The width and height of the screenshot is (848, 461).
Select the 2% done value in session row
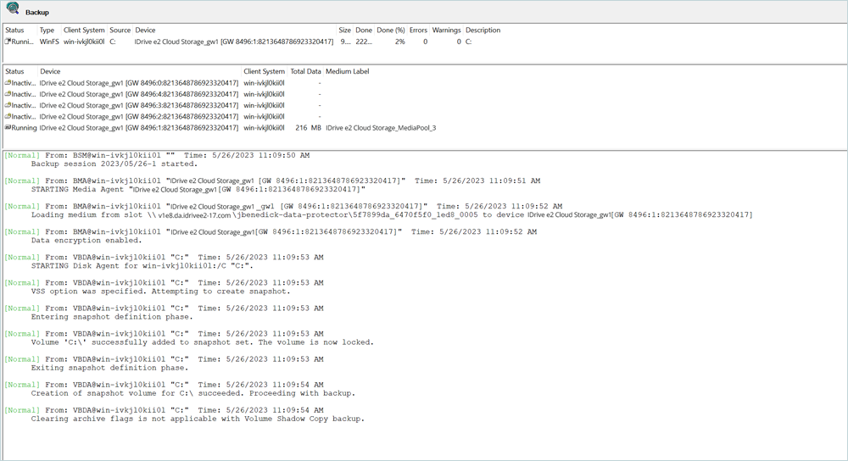tap(399, 42)
